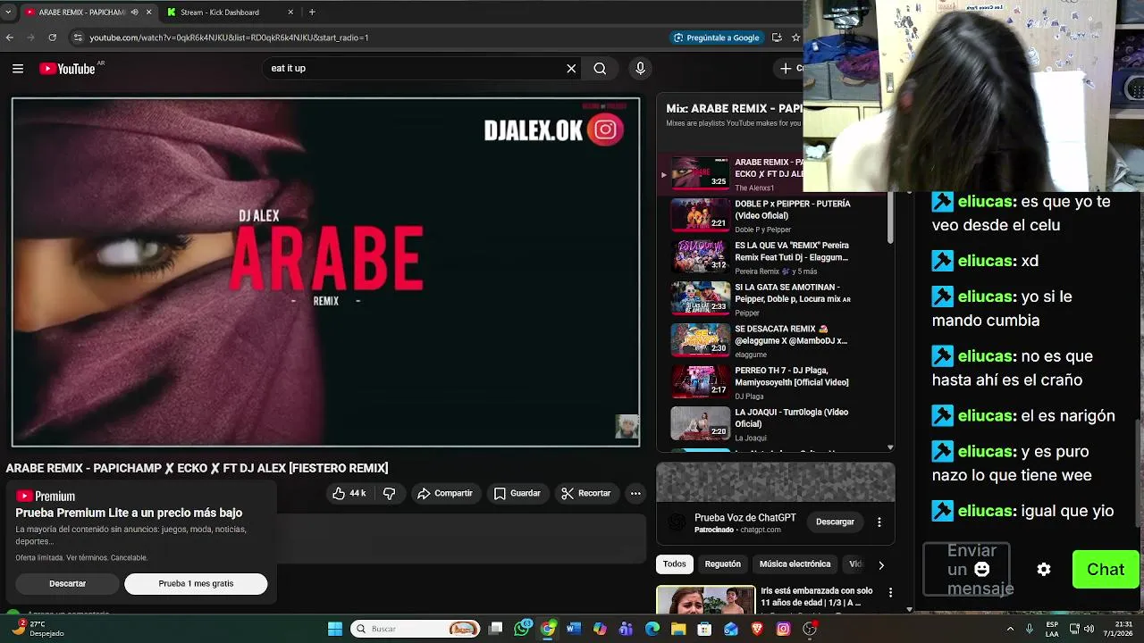This screenshot has height=643, width=1144.
Task: Show hidden tray icons with the chevron
Action: pos(1011,629)
